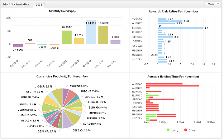The width and height of the screenshot is (224, 140).
Task: Click the EURUSD green long holding bar
Action: click(x=152, y=95)
